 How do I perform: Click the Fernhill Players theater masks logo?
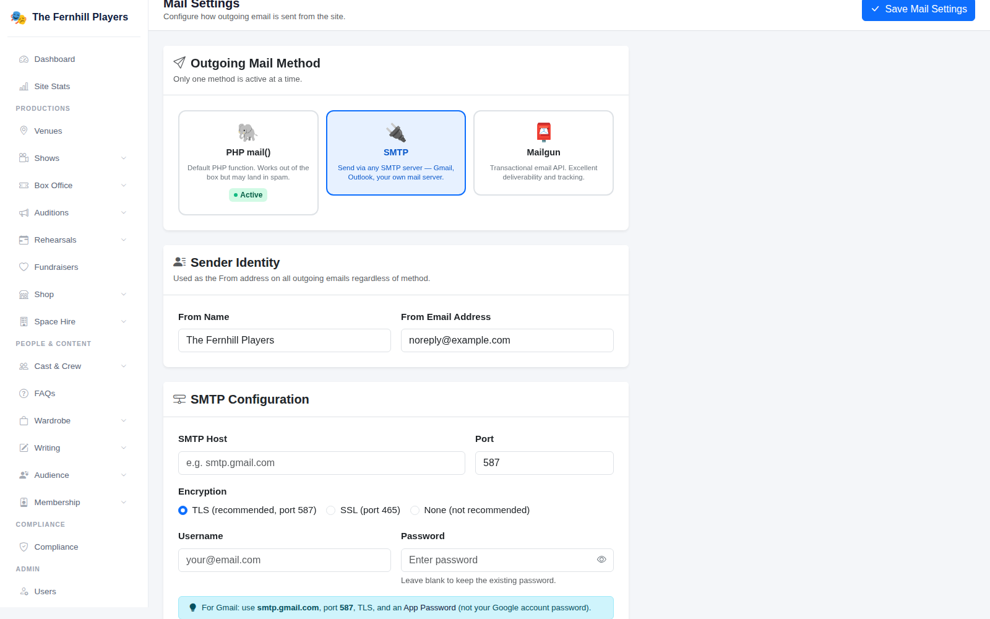pos(19,17)
